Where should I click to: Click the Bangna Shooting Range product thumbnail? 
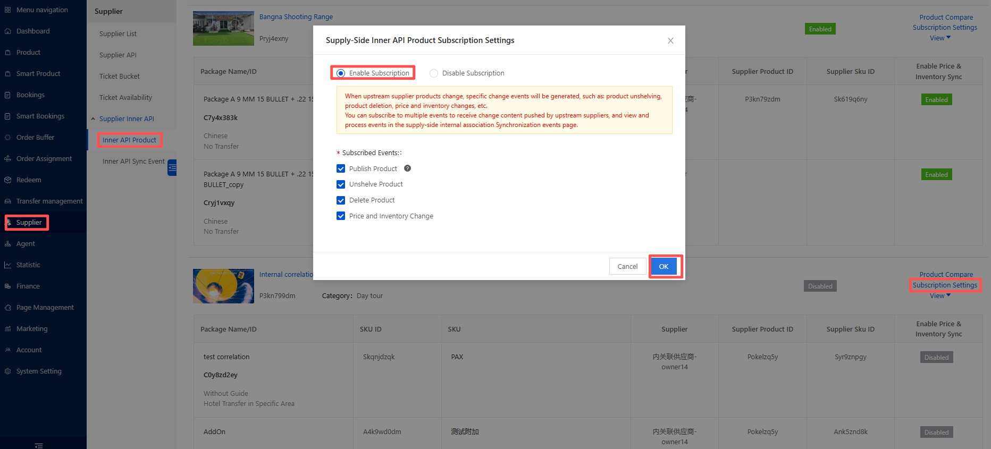coord(223,29)
